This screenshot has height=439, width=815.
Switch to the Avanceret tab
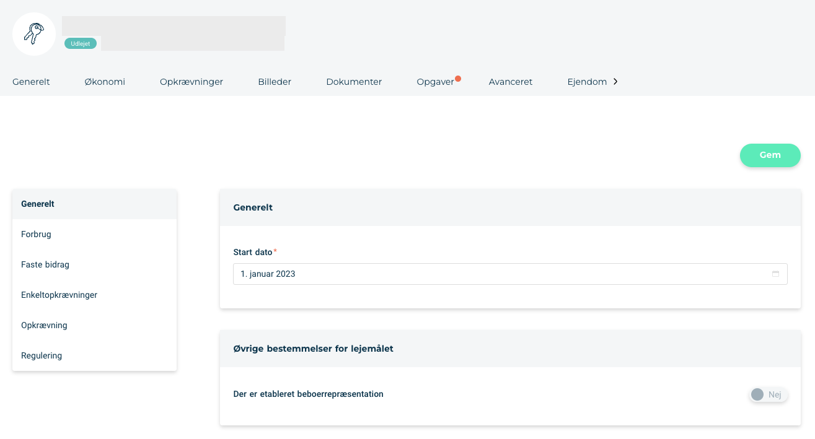(510, 82)
